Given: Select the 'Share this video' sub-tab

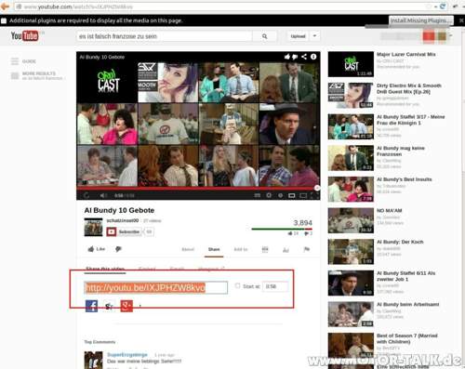Looking at the screenshot, I should pyautogui.click(x=105, y=269).
